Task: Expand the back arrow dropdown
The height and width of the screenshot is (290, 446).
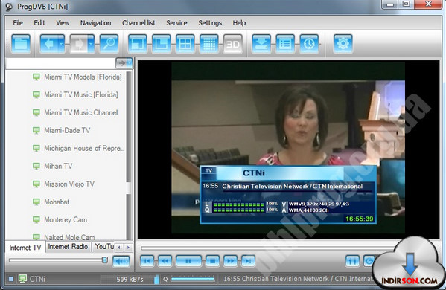Action: coord(61,44)
